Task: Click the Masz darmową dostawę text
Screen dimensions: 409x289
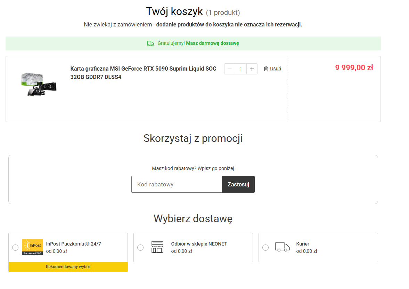Action: (x=212, y=43)
